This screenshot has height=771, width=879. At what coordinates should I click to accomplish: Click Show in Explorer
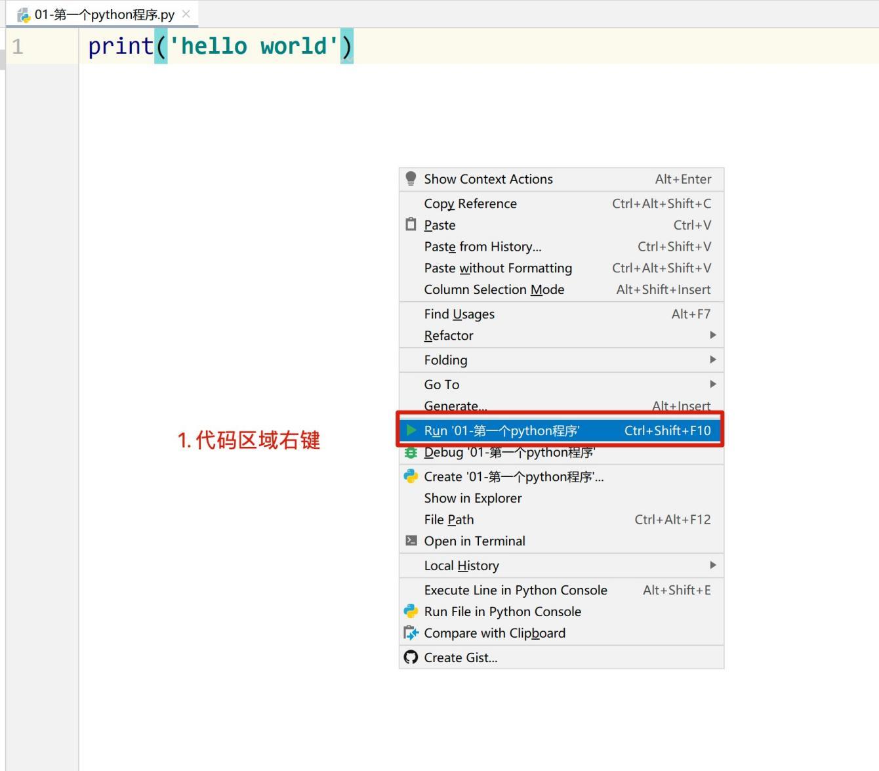click(472, 498)
